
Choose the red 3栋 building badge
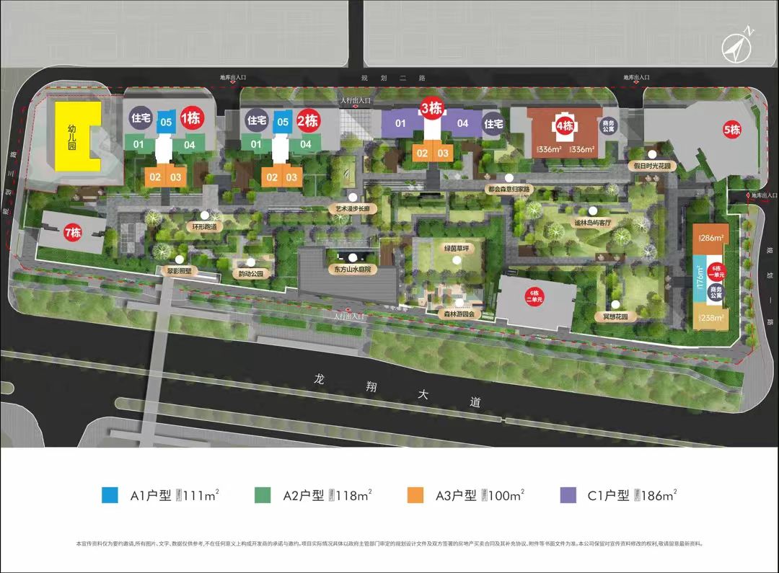point(431,109)
